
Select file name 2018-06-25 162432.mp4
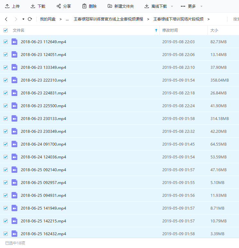43,234
